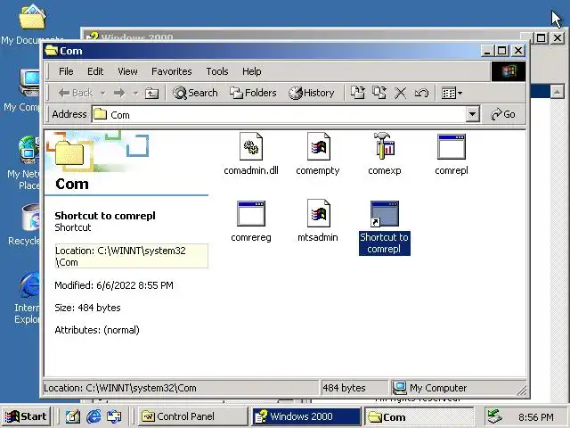Screen dimensions: 570x428
Task: Click the Start button
Action: tap(26, 416)
